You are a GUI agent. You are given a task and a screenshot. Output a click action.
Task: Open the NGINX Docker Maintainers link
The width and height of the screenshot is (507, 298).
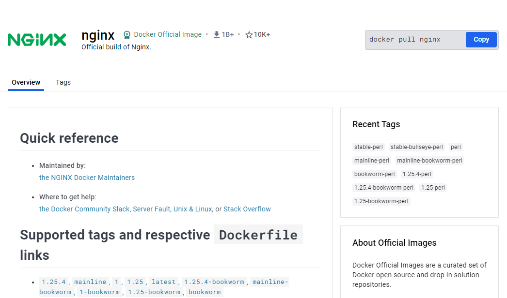pos(87,178)
